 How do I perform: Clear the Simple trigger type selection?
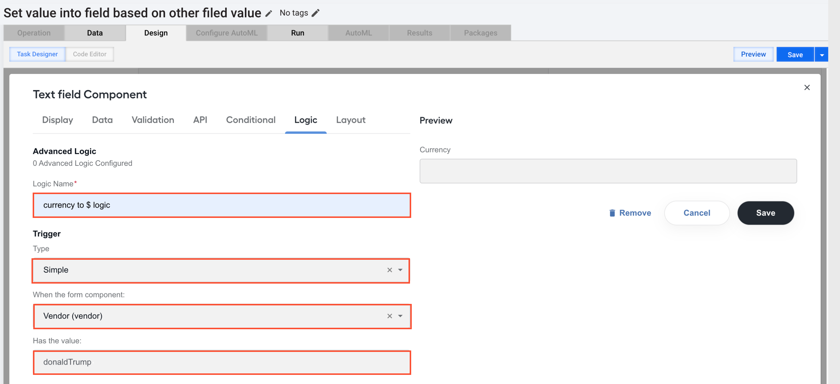pos(389,270)
